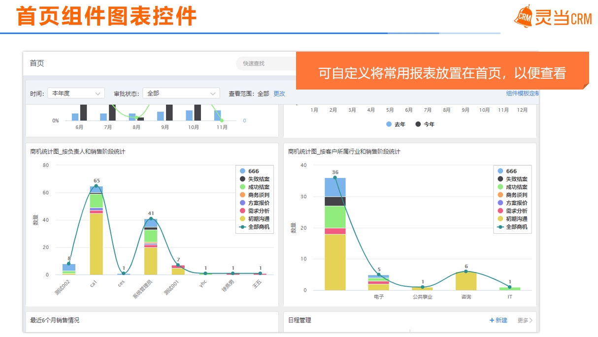Toggle 需求分析 legend in right industry chart
The image size is (598, 337).
(512, 211)
